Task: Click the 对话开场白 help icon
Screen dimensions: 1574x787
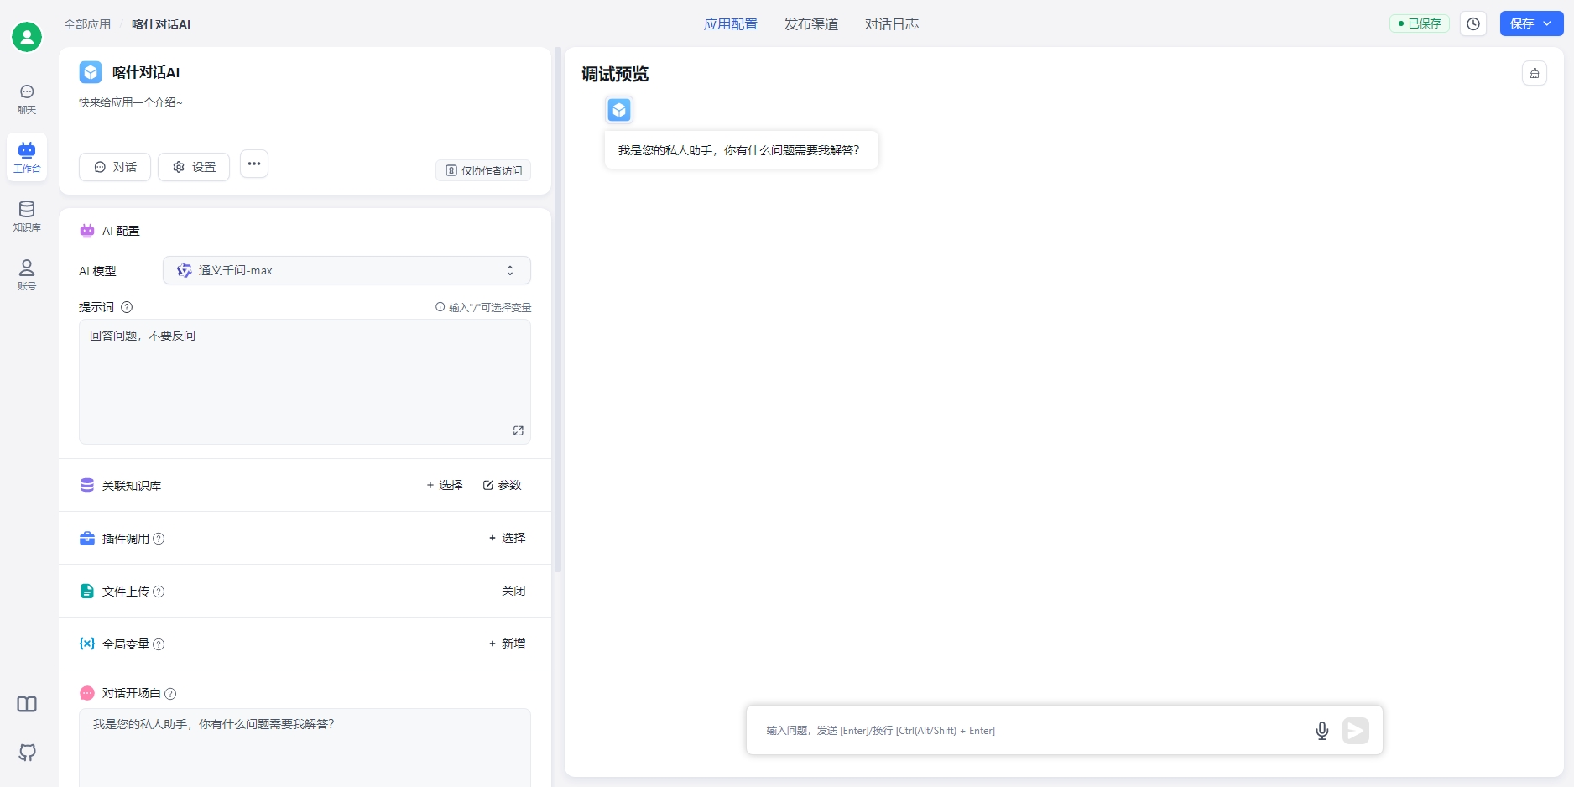Action: (x=170, y=694)
